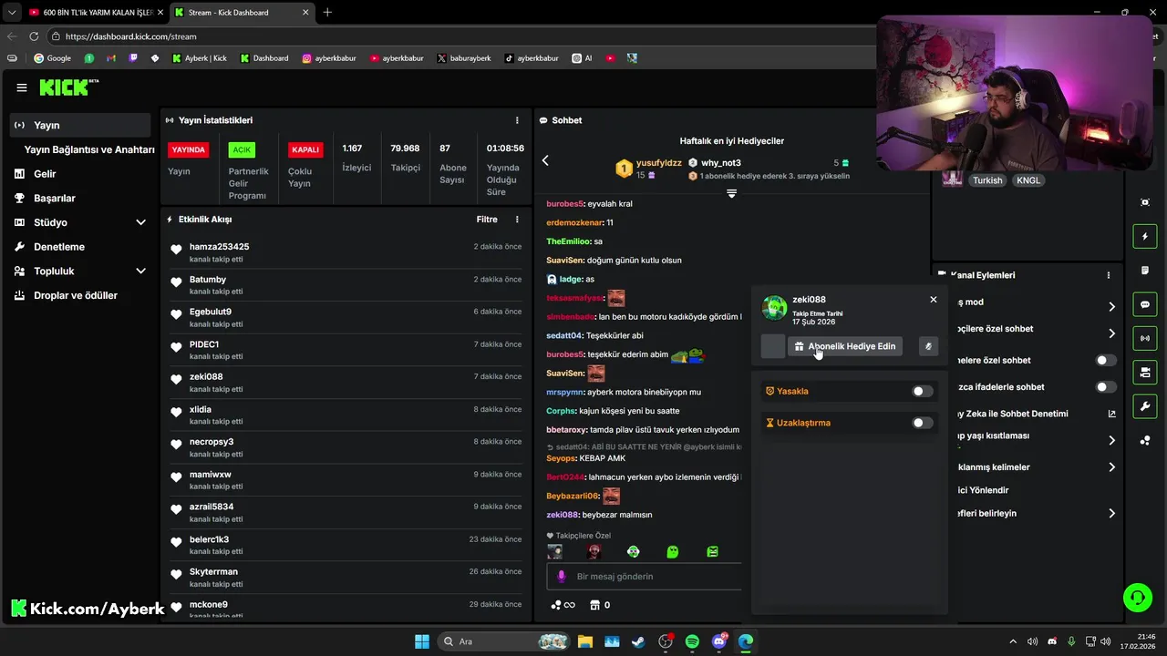The width and height of the screenshot is (1167, 656).
Task: Click username yusufyldzz in top gifters
Action: (659, 163)
